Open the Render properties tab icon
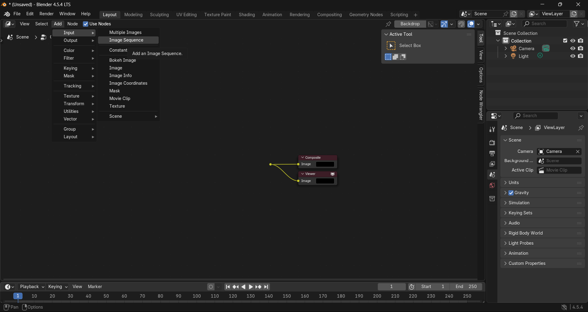The width and height of the screenshot is (588, 312). point(492,143)
